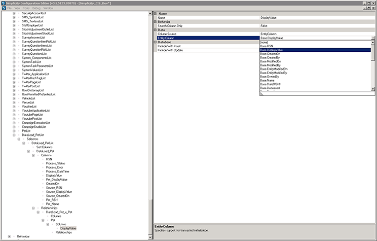Expand the PetList tree node
The width and height of the screenshot is (377, 241).
tap(14, 131)
